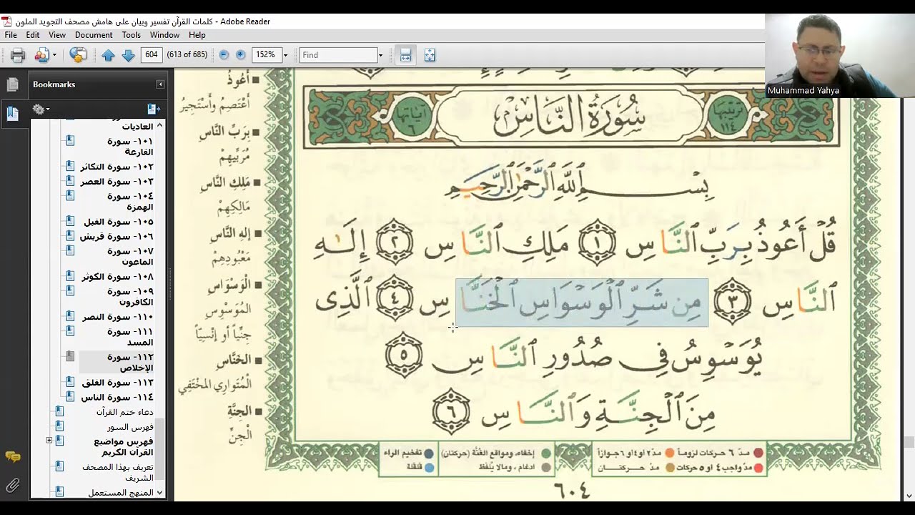Click the collaborate/share people icon
Image resolution: width=915 pixels, height=515 pixels.
(x=41, y=55)
